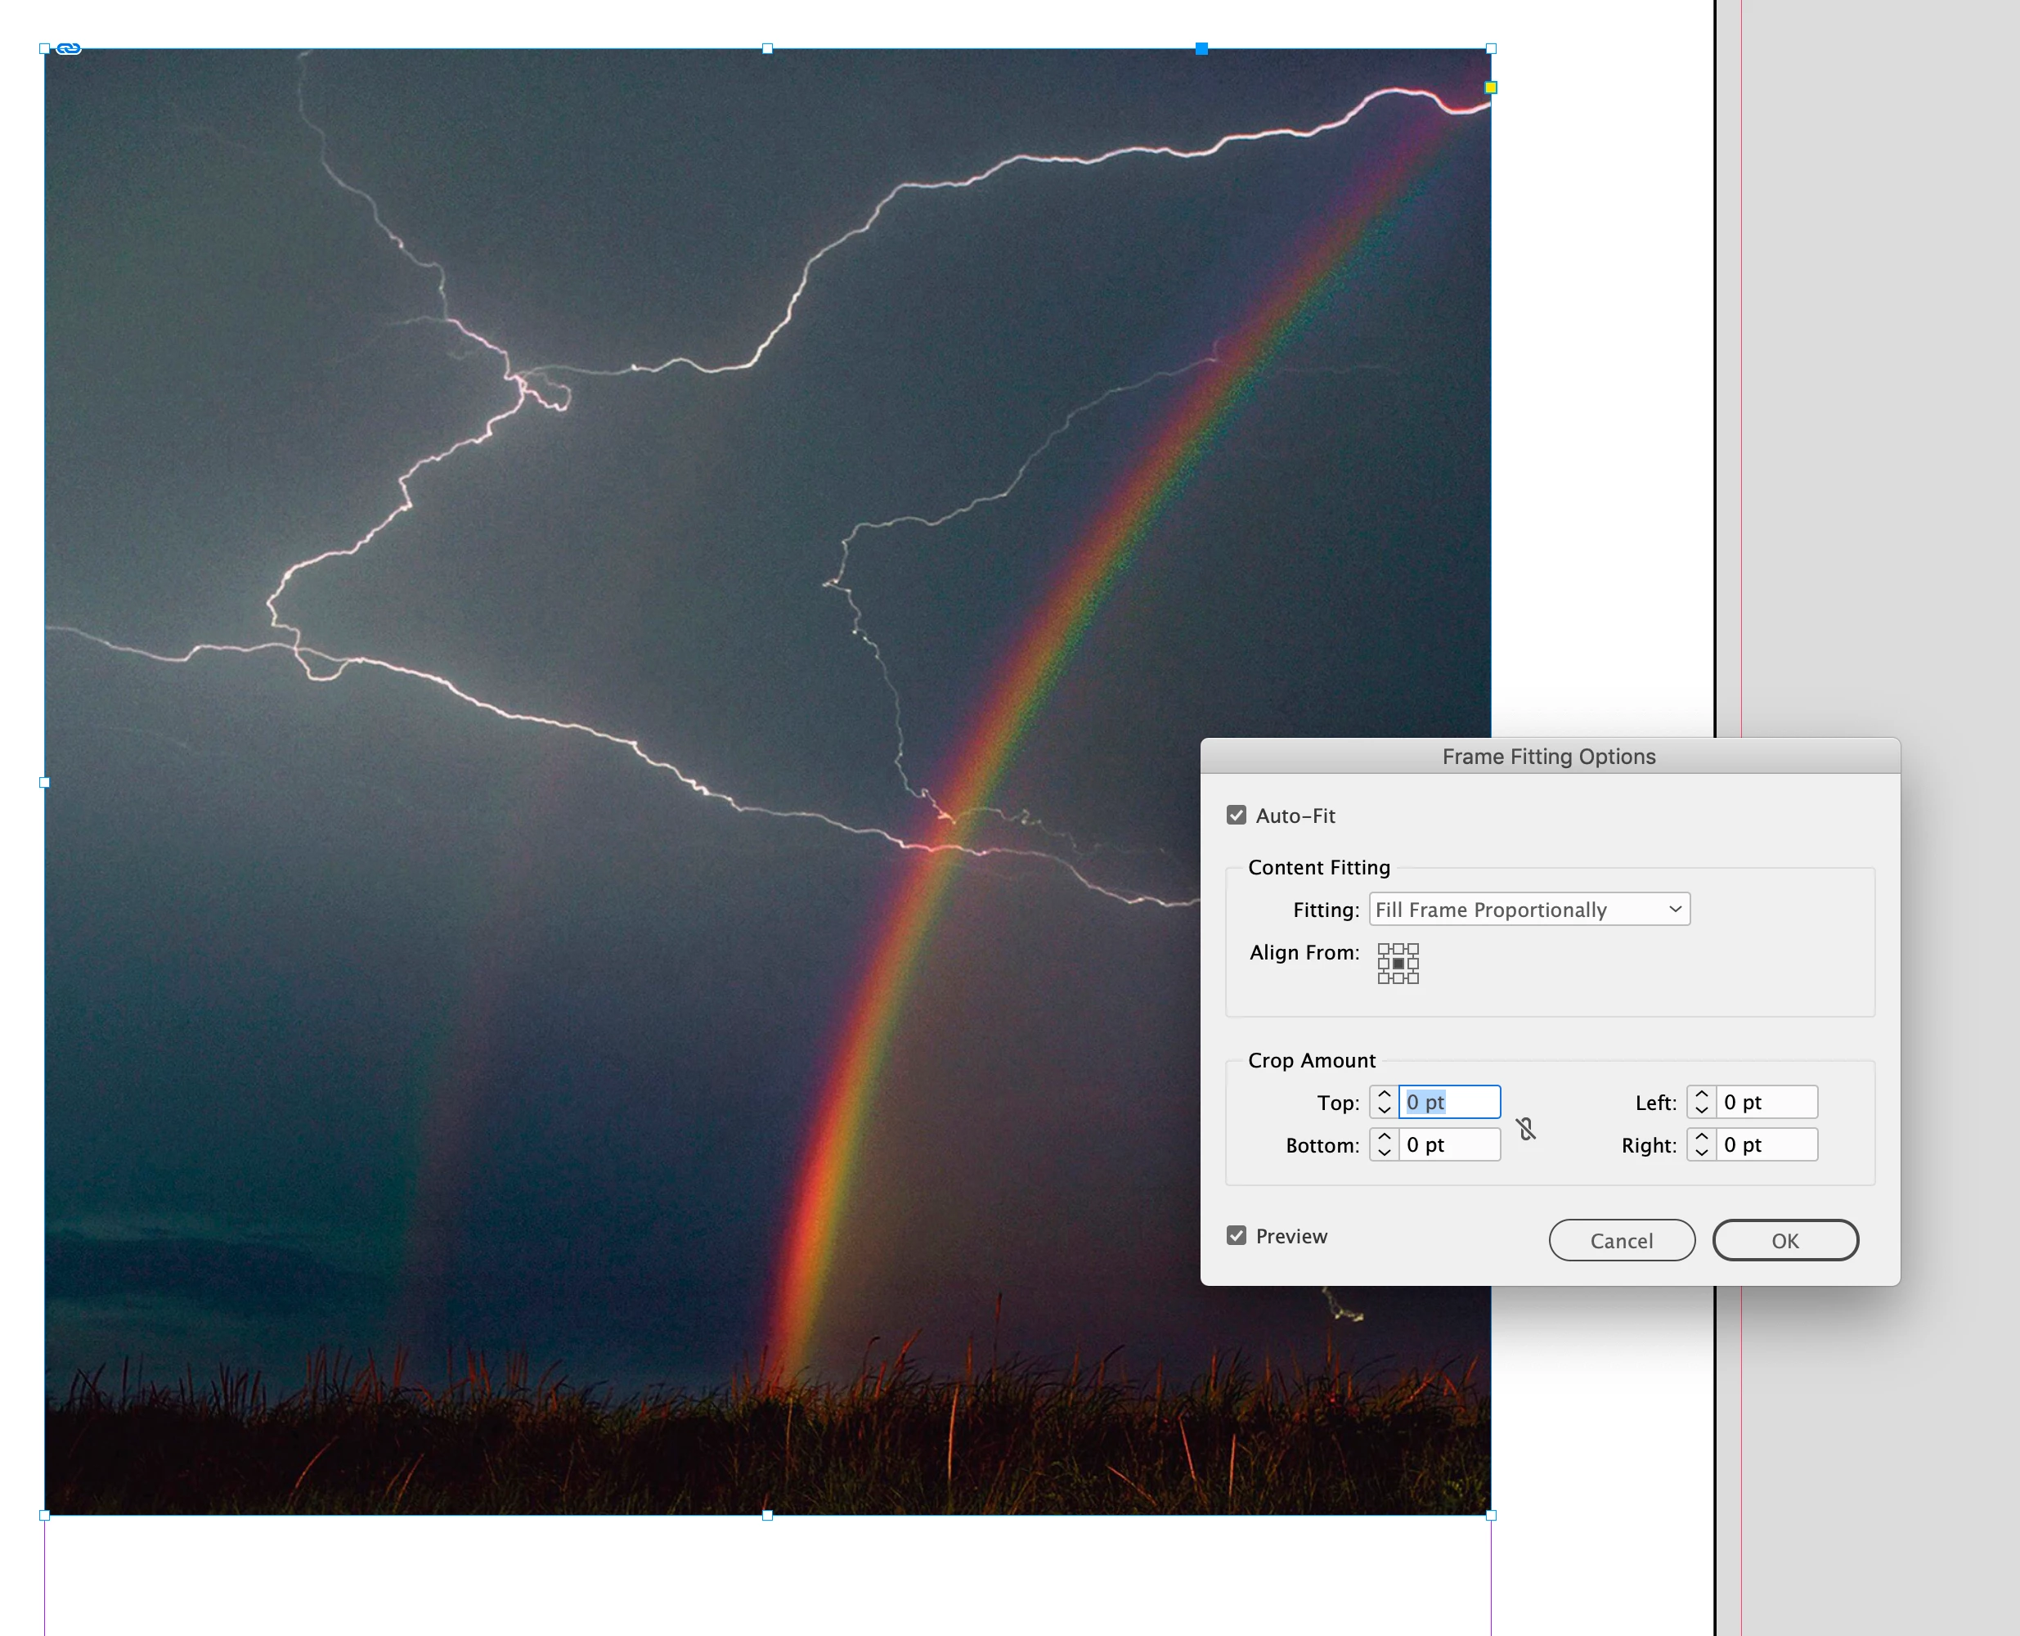Viewport: 2020px width, 1636px height.
Task: Uncheck the Preview checkbox
Action: point(1236,1235)
